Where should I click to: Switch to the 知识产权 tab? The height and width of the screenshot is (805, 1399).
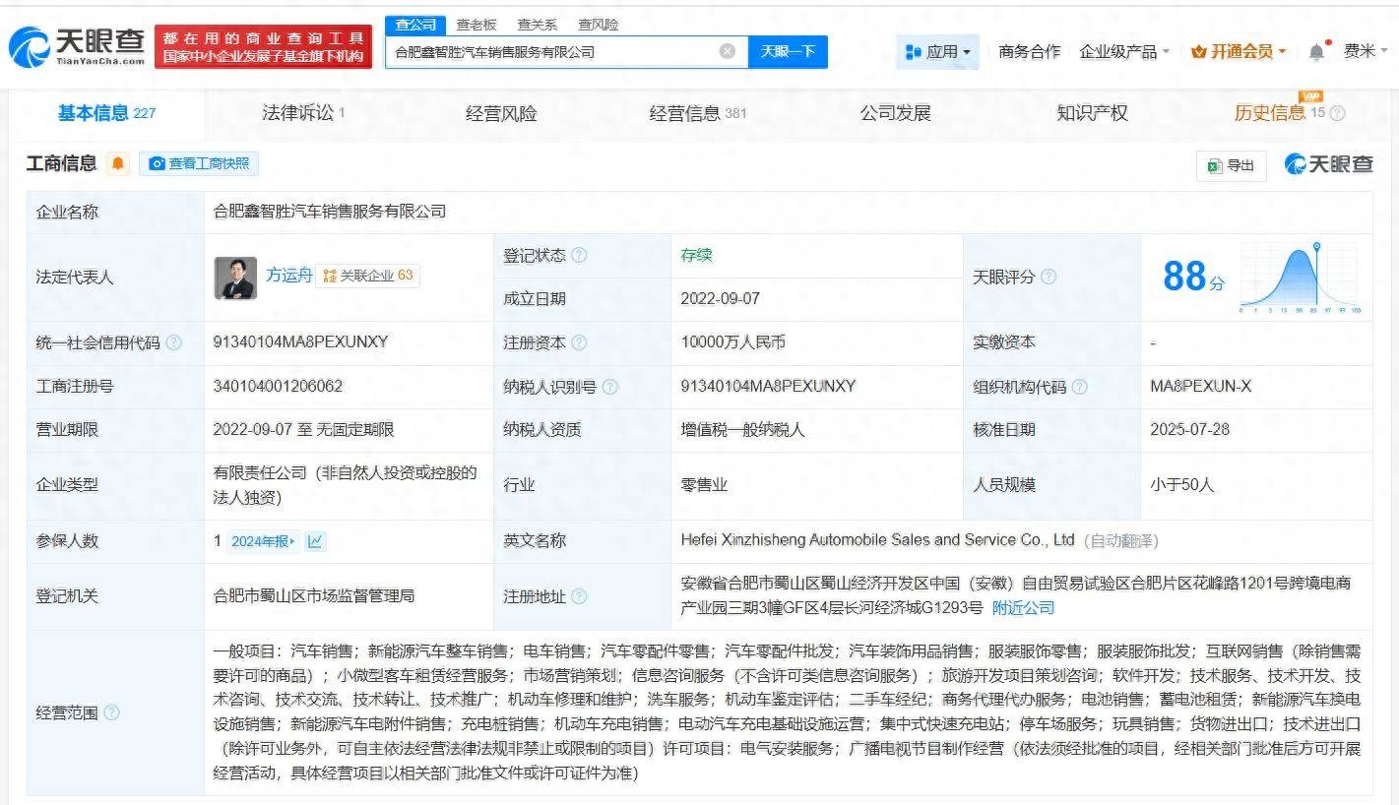(x=1092, y=113)
